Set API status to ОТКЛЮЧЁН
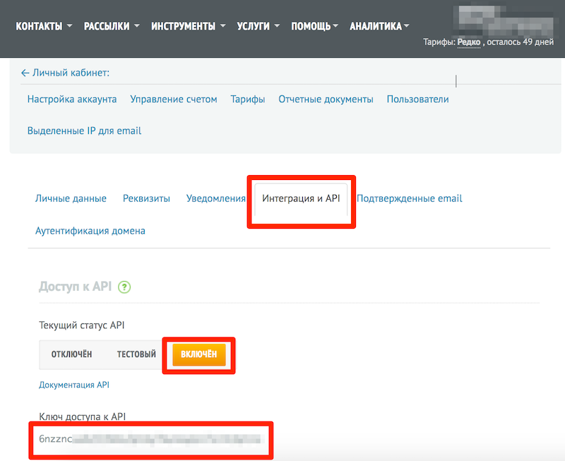The width and height of the screenshot is (565, 461). tap(71, 354)
